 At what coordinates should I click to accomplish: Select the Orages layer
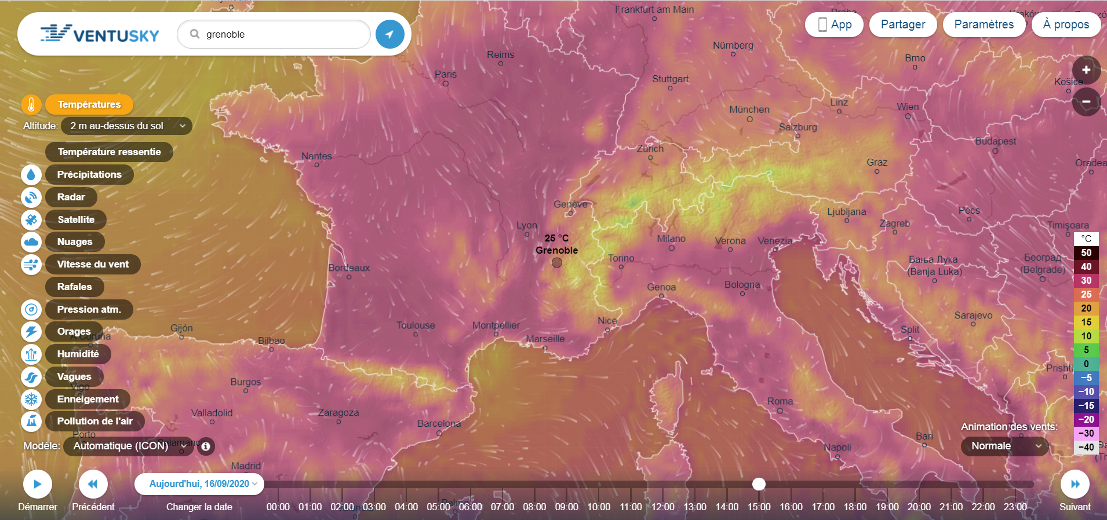(x=74, y=331)
